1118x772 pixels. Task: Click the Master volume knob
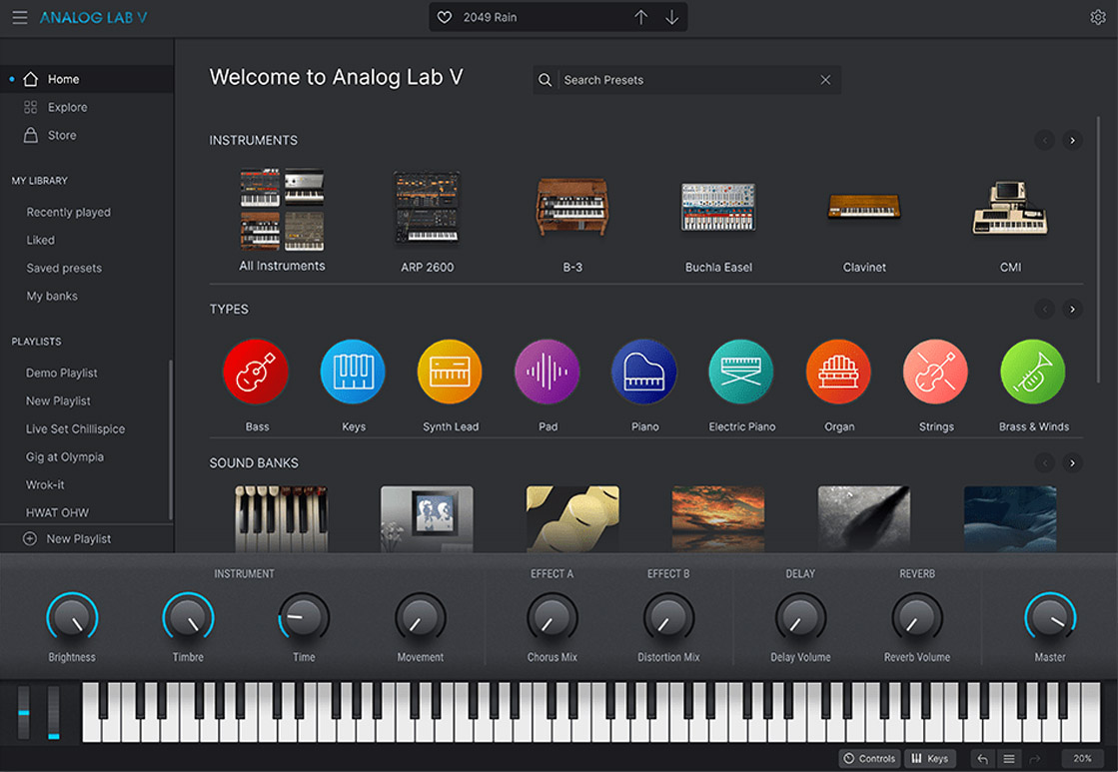pos(1050,618)
